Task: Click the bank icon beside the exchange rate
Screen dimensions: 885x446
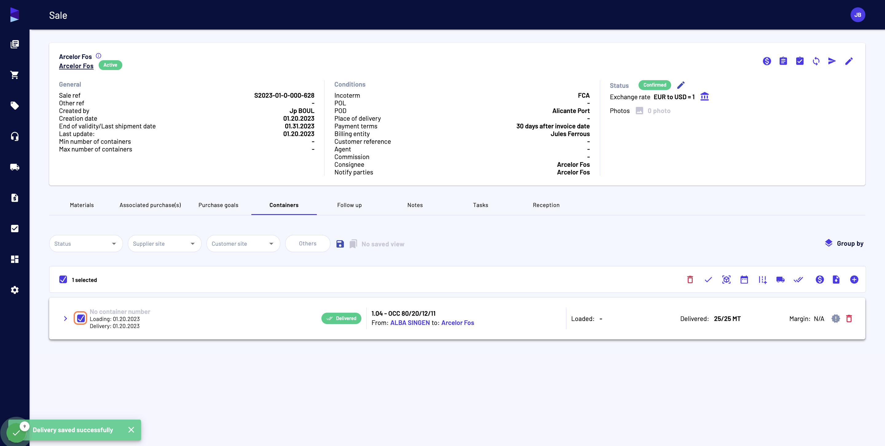Action: click(705, 96)
